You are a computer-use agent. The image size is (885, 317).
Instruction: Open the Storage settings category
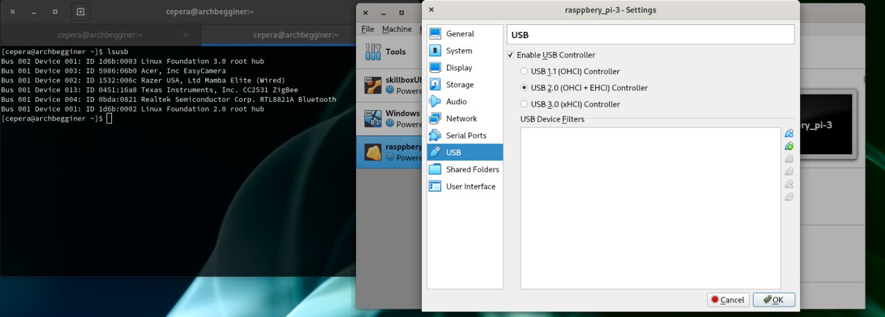[465, 84]
